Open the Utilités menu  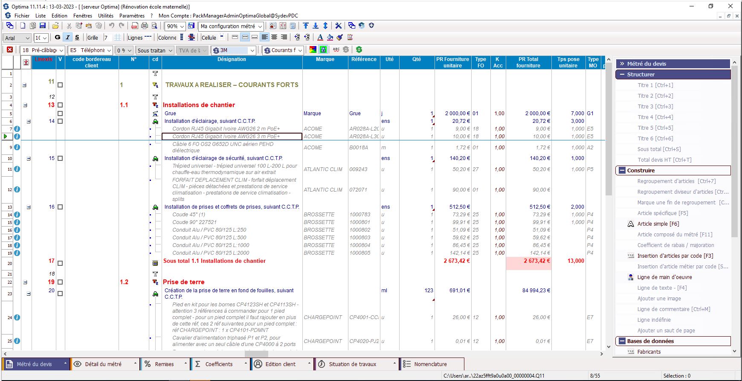(106, 16)
